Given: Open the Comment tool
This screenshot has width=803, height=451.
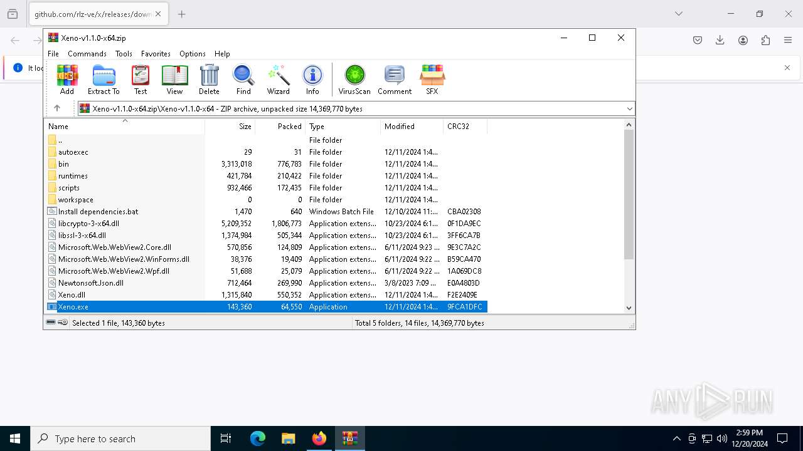Looking at the screenshot, I should coord(395,80).
